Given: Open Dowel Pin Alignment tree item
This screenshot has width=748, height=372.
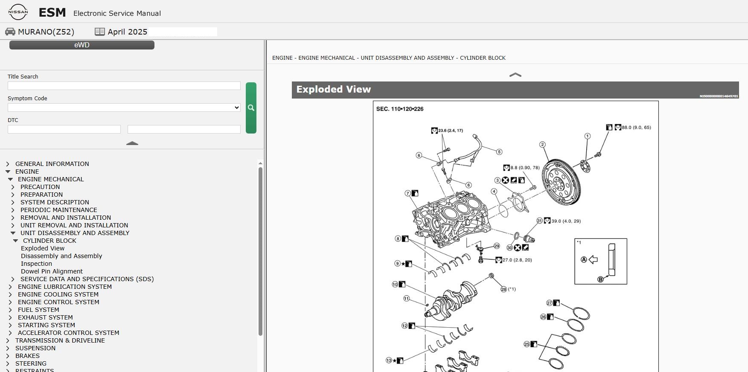Looking at the screenshot, I should [52, 271].
